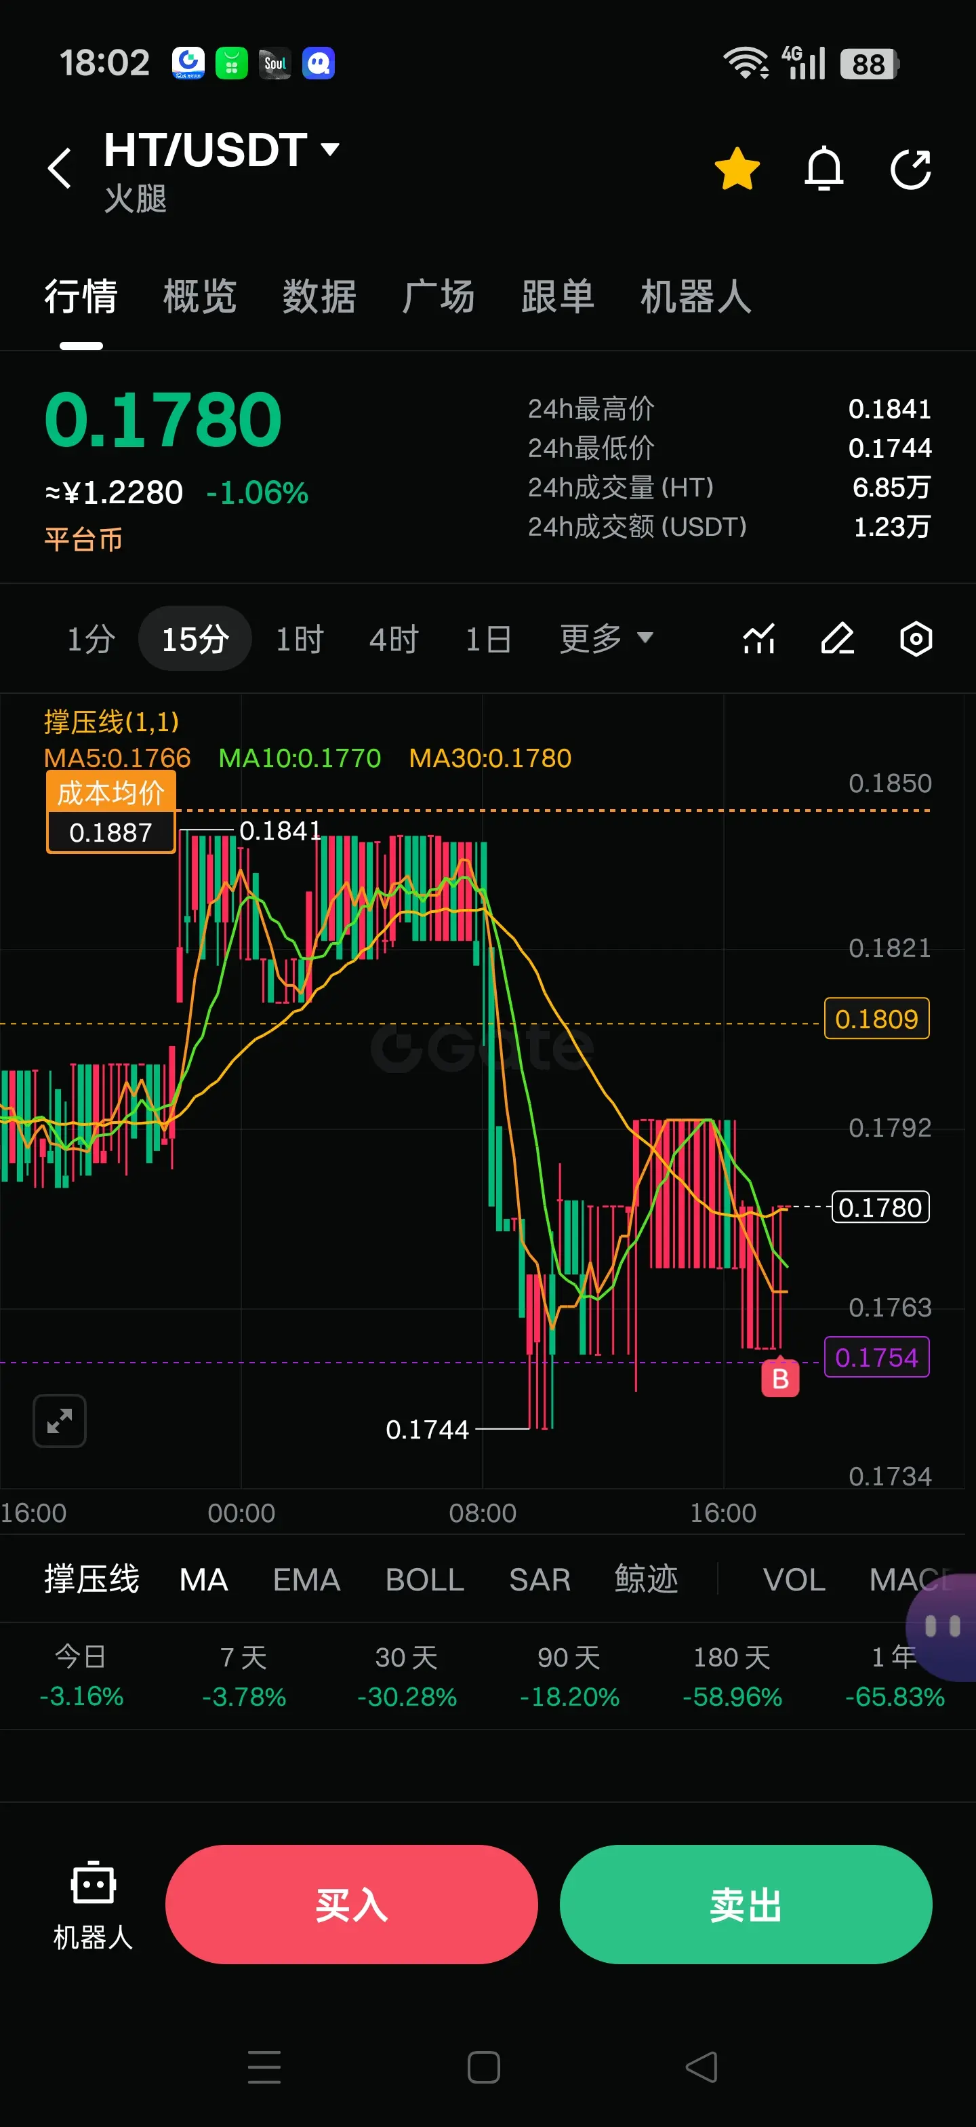Tap the 24h最低价 value 0.1744
This screenshot has width=976, height=2127.
point(889,448)
